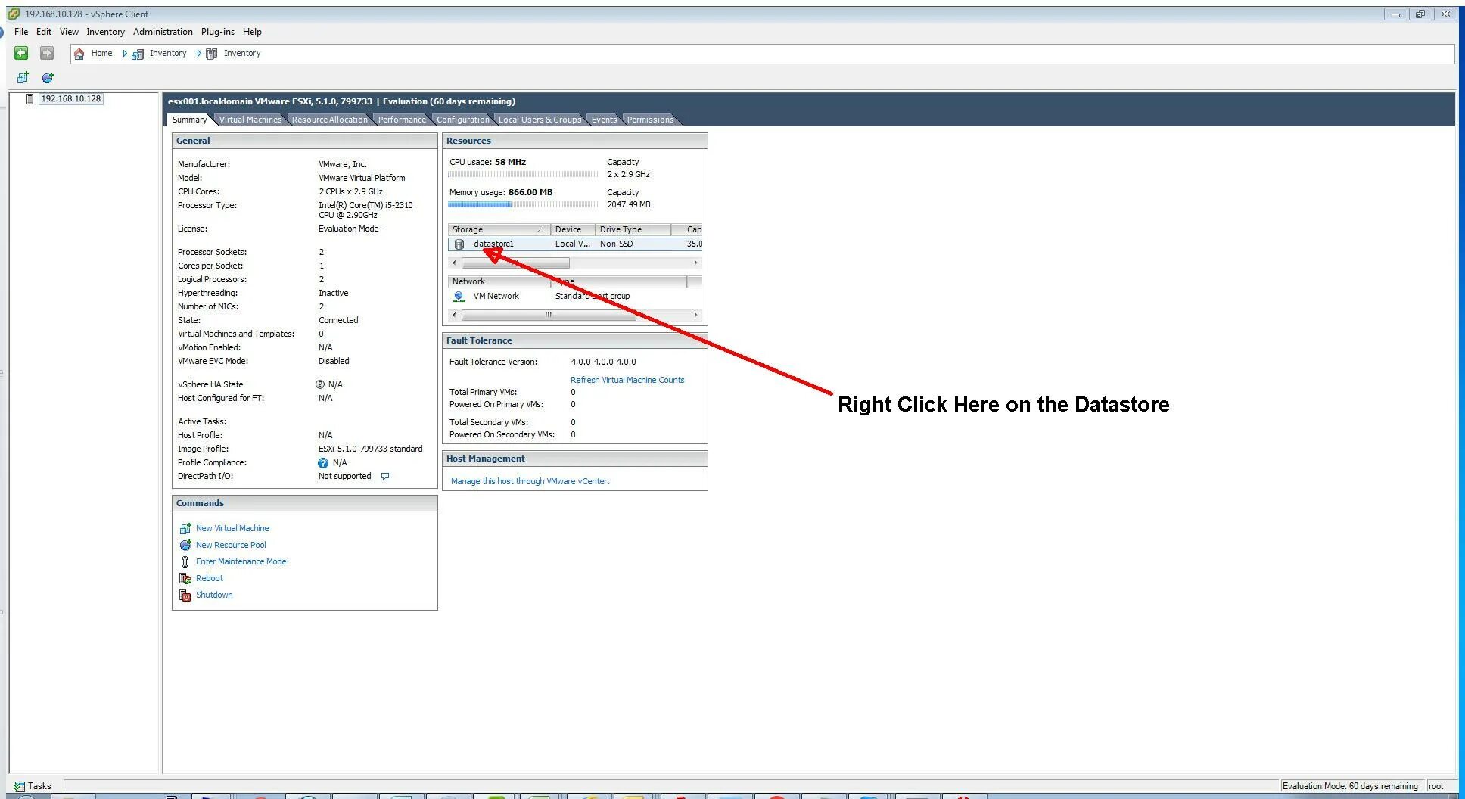Click the Profile Compliance info icon
This screenshot has width=1465, height=799.
[323, 463]
